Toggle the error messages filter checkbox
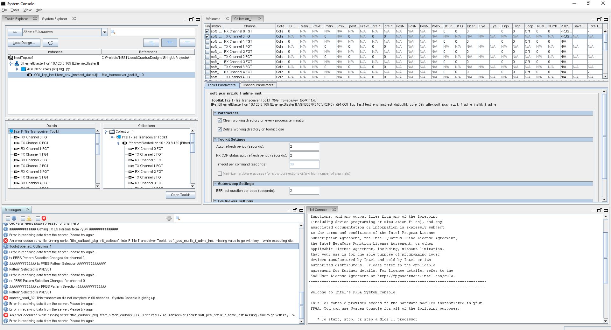The width and height of the screenshot is (611, 330). (38, 218)
